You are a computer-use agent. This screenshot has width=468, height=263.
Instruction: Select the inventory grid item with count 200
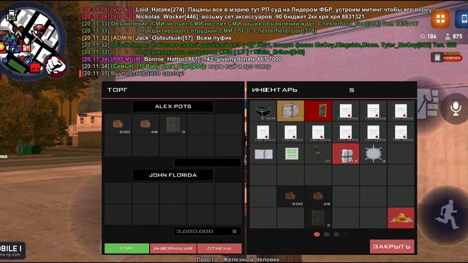[x=290, y=197]
